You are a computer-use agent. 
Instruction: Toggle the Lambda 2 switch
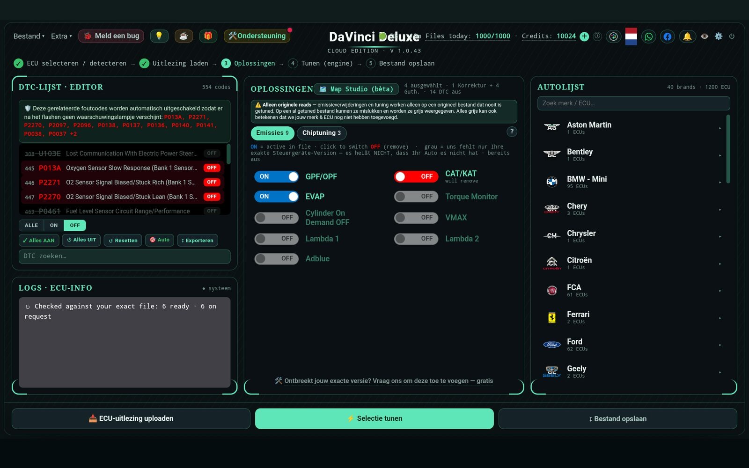tap(416, 239)
